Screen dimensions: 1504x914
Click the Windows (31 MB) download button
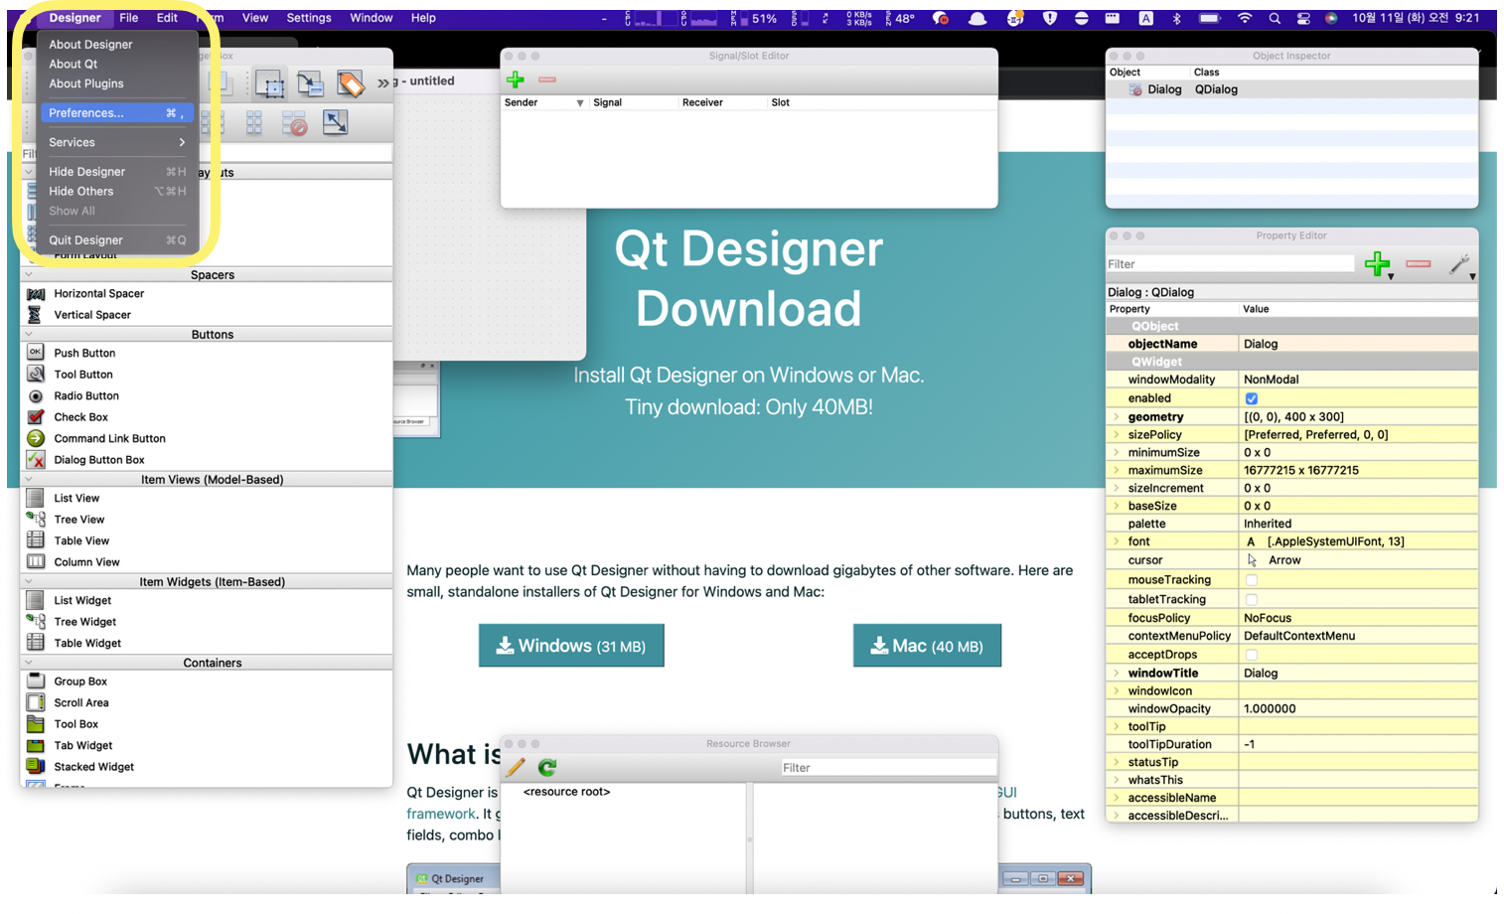tap(571, 646)
